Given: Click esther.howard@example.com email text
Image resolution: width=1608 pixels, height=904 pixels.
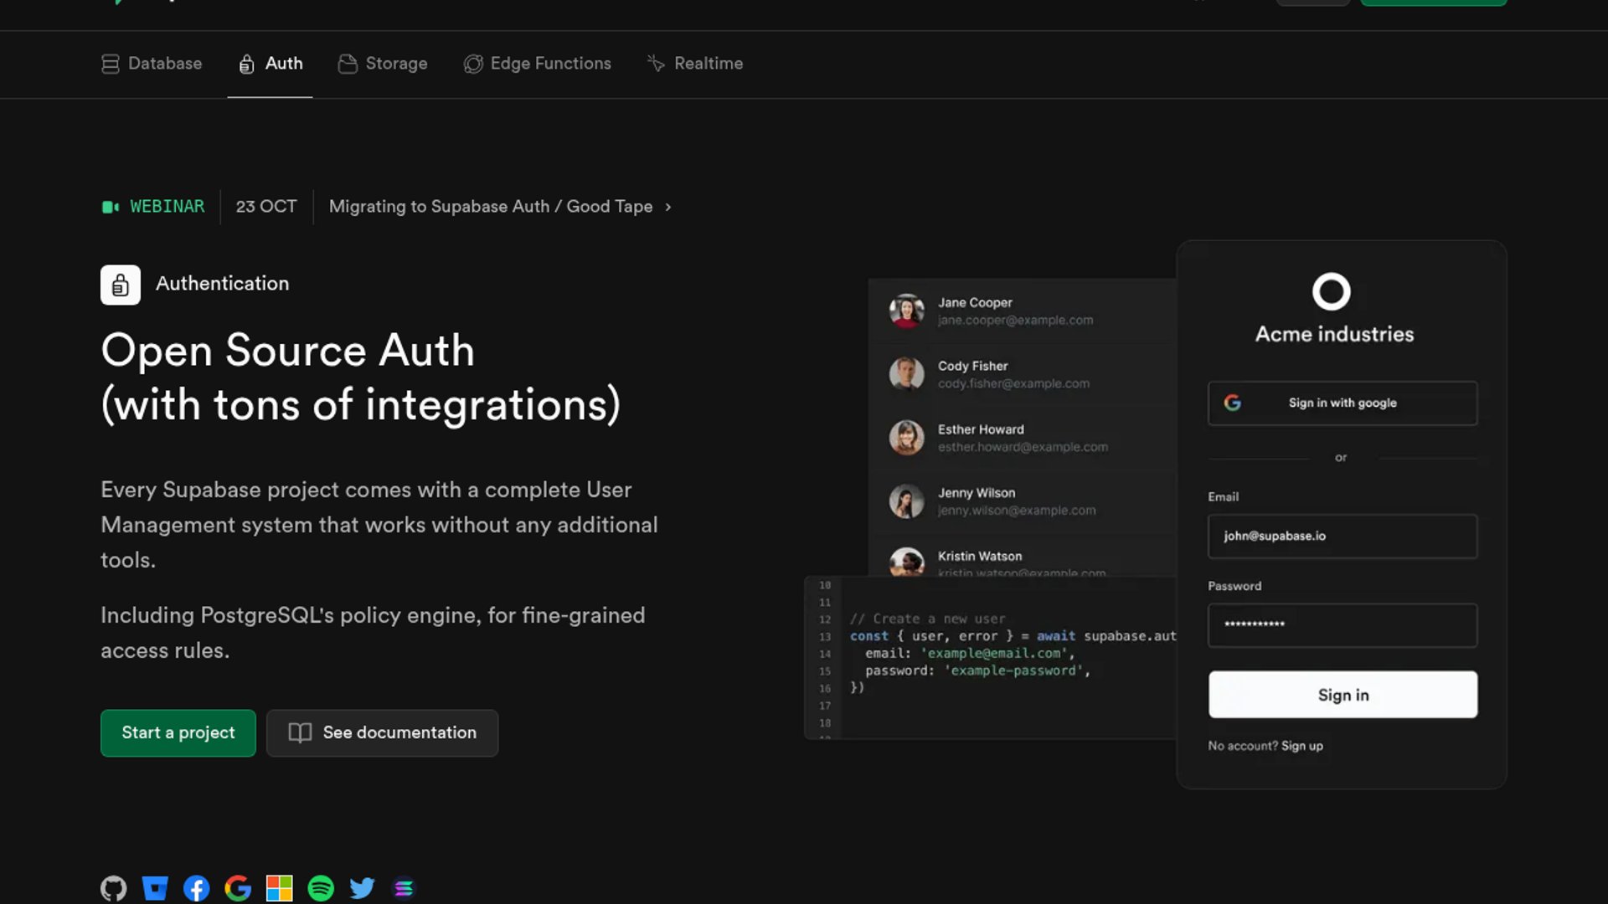Looking at the screenshot, I should pyautogui.click(x=1023, y=448).
